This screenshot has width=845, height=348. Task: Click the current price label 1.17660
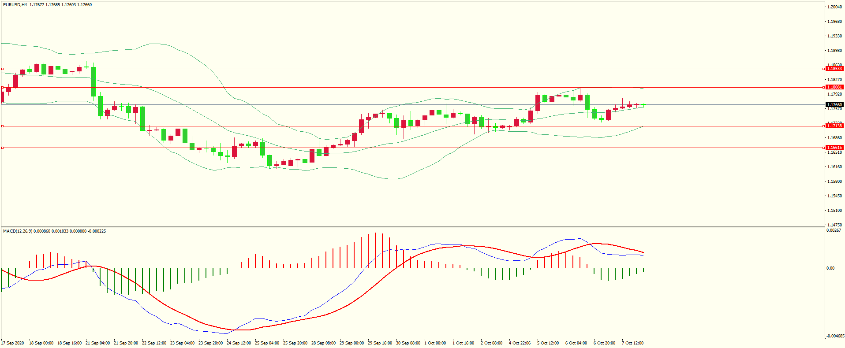[834, 105]
